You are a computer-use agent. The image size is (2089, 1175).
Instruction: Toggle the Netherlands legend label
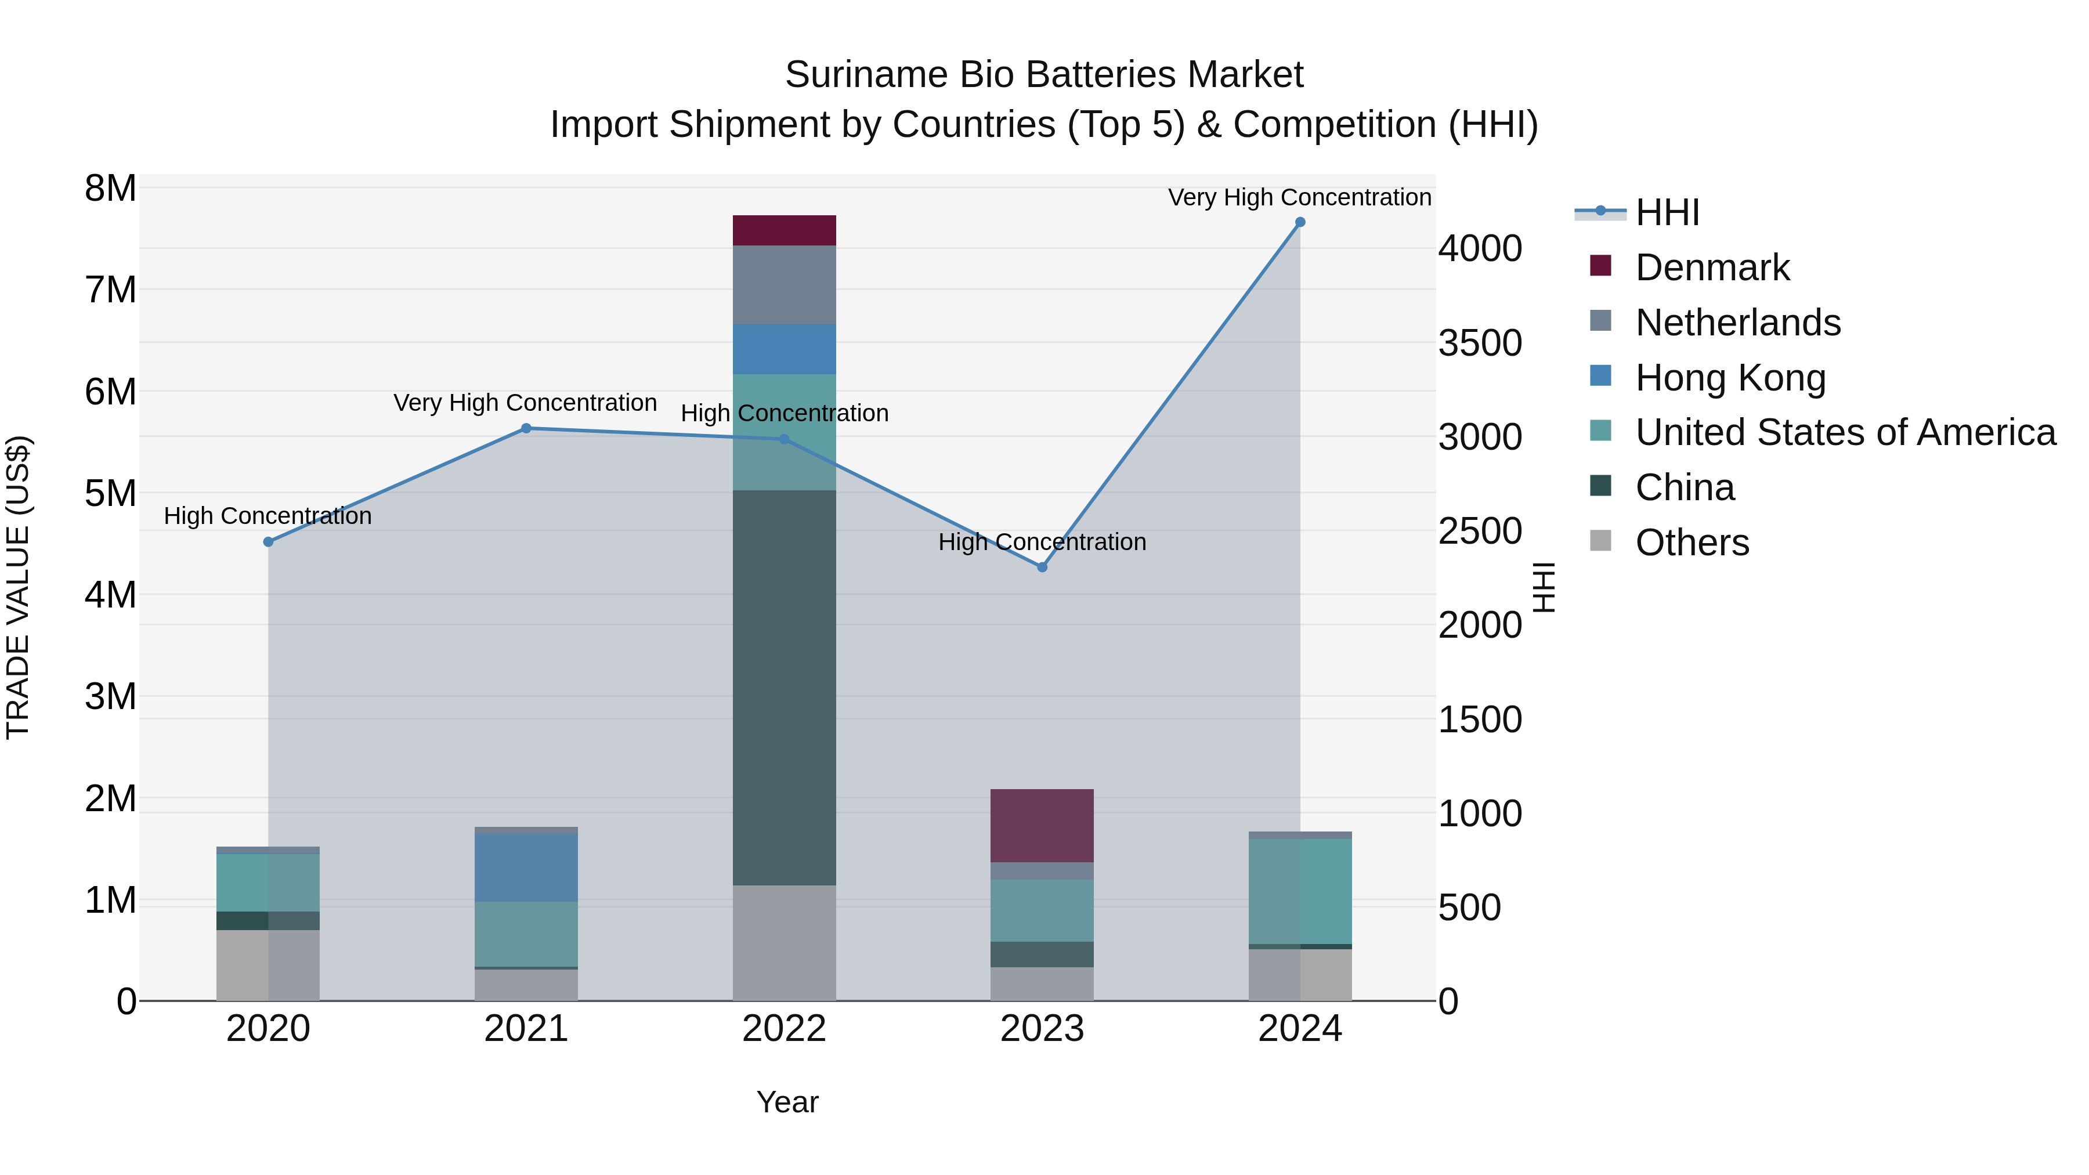[x=1739, y=323]
